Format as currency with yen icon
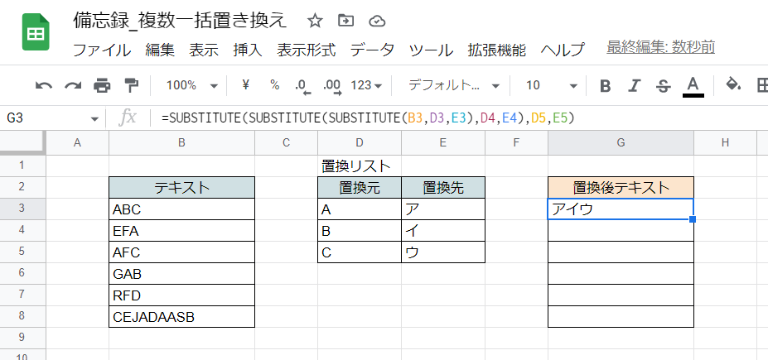768x360 pixels. 246,85
